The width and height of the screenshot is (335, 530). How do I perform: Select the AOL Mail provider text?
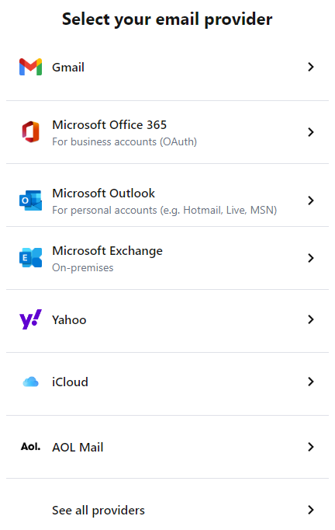[78, 447]
